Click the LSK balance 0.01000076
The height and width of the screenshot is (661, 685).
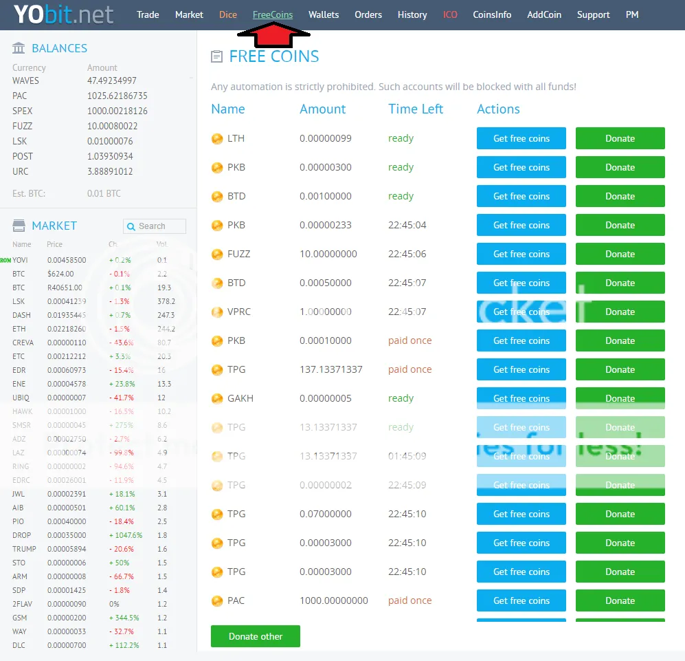110,141
